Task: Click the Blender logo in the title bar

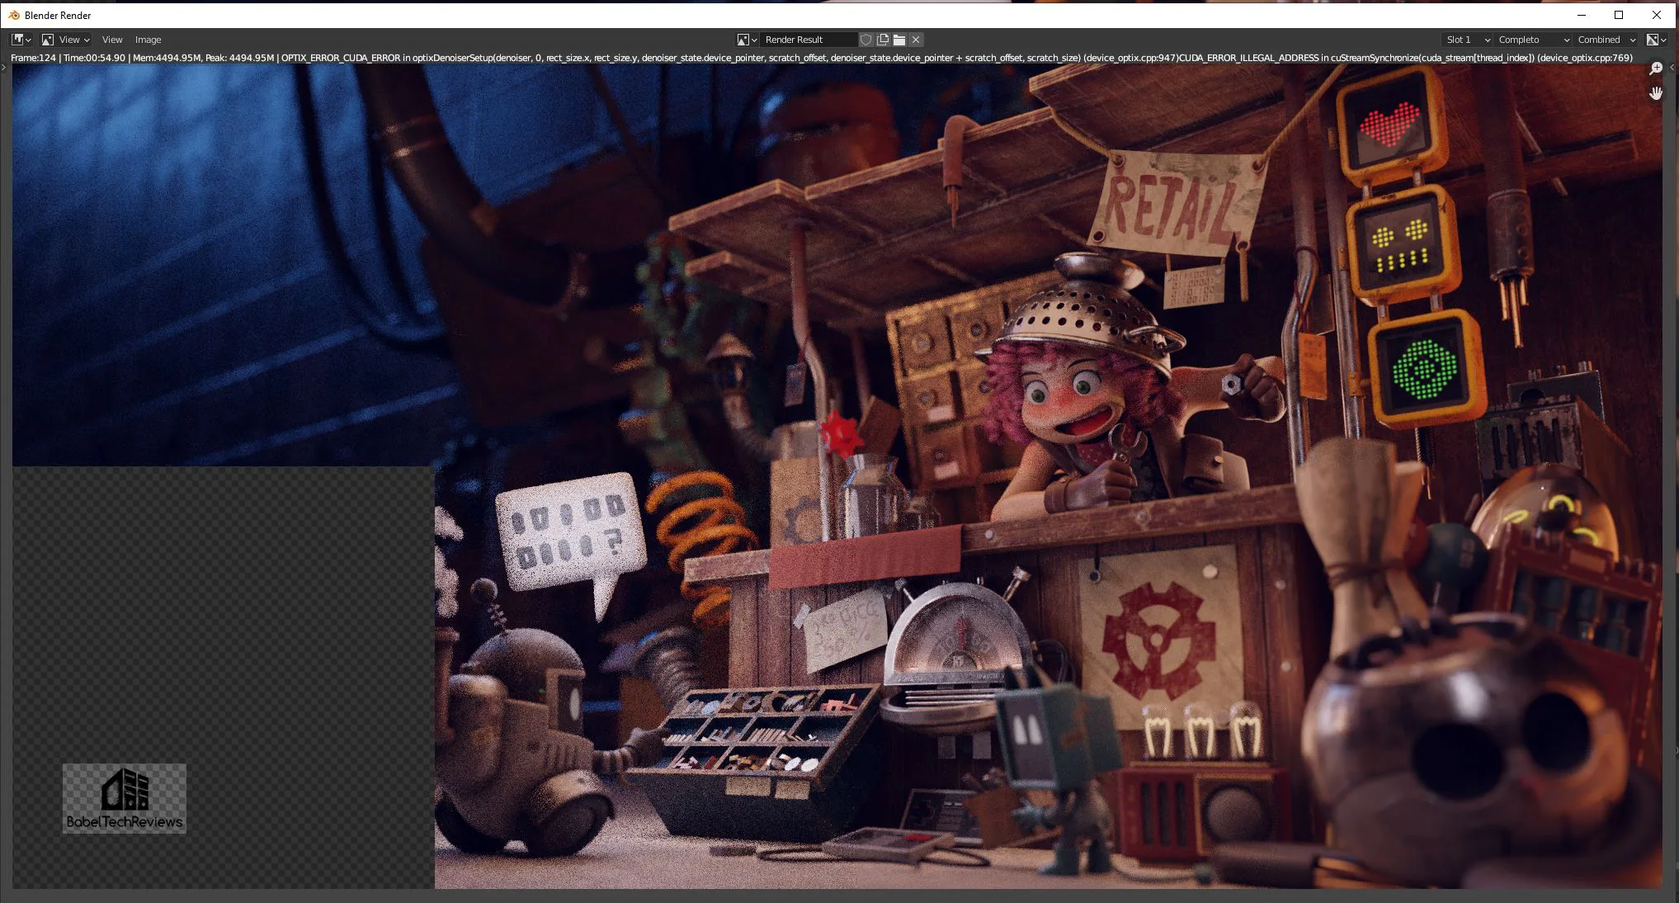Action: pyautogui.click(x=14, y=15)
